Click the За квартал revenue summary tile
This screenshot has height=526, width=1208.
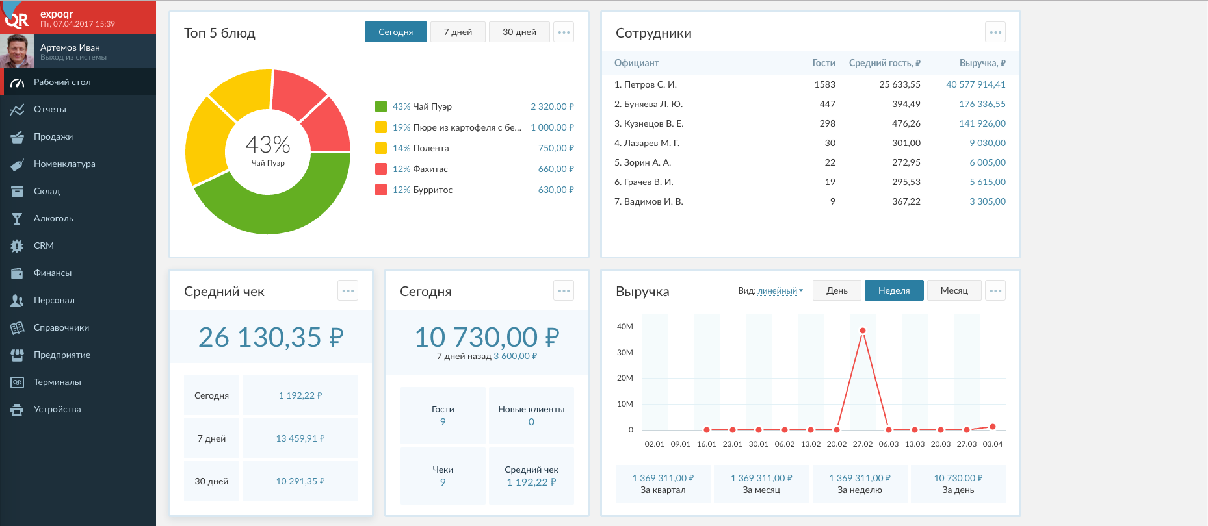[663, 484]
